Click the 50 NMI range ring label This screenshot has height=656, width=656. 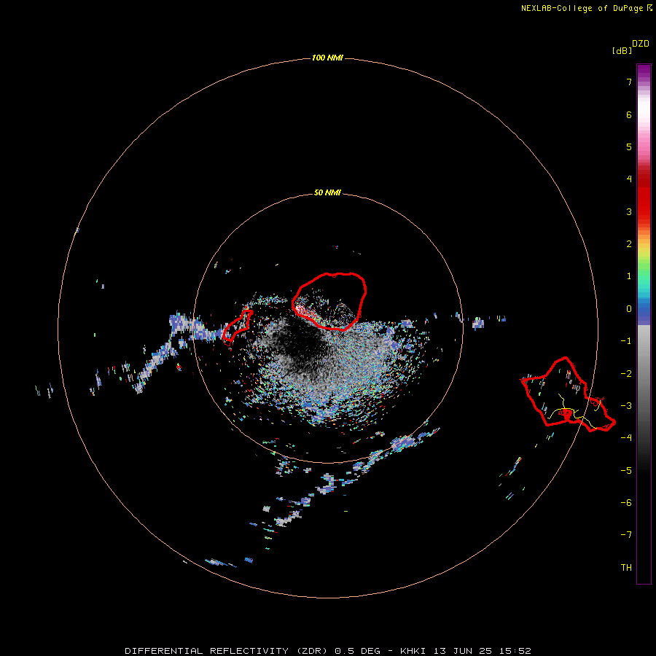pos(327,192)
